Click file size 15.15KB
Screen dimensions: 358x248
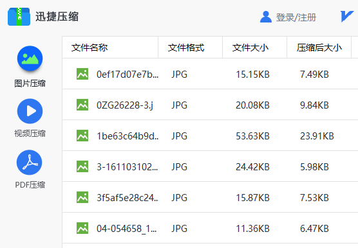252,75
